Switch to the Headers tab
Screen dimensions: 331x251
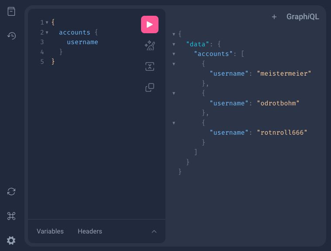click(x=90, y=231)
